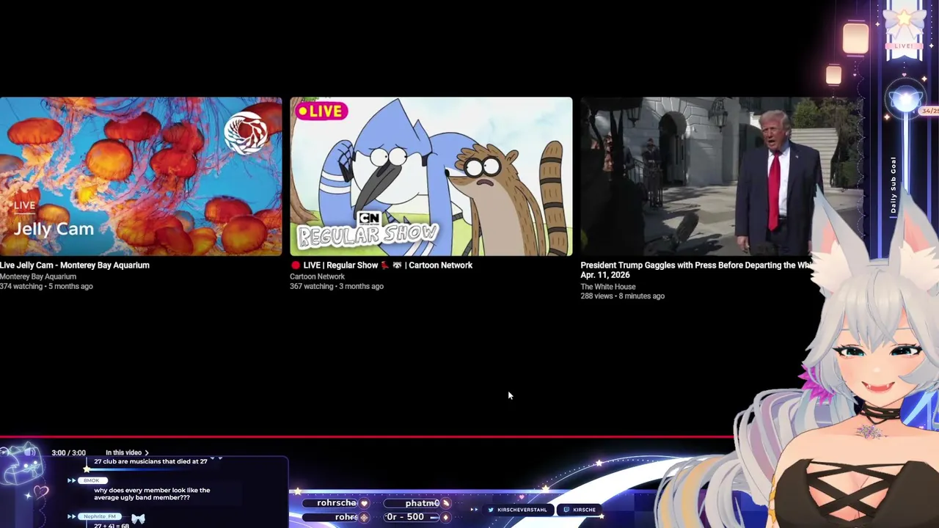Screen dimensions: 939x528
Task: Click the Monterey Bay Aquarium logo on thumbnail
Action: click(246, 133)
